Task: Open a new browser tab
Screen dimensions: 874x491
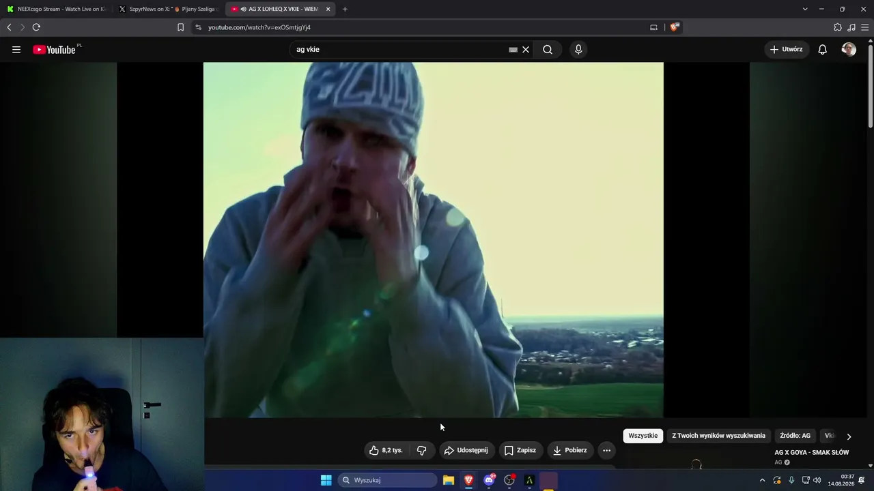Action: [x=345, y=9]
